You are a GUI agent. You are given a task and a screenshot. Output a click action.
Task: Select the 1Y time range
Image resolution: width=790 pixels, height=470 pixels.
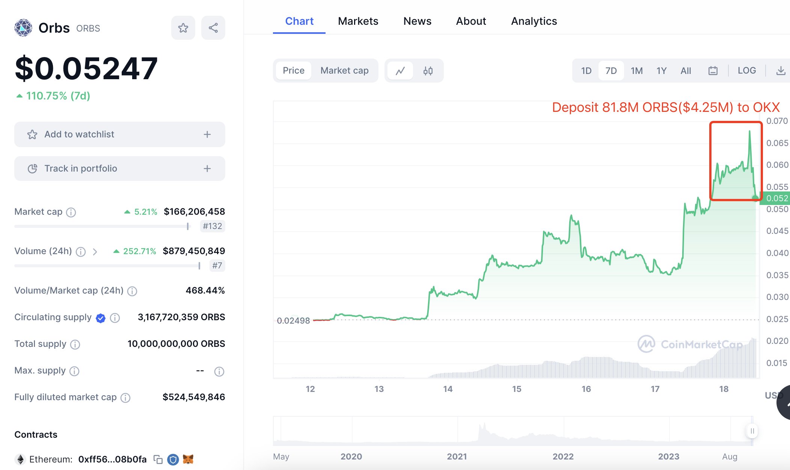(661, 71)
